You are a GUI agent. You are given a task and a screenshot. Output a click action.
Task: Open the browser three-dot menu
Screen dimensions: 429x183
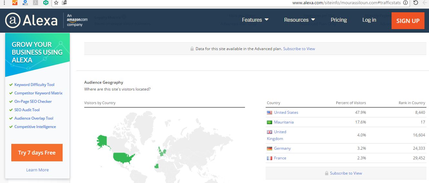coord(4,3)
